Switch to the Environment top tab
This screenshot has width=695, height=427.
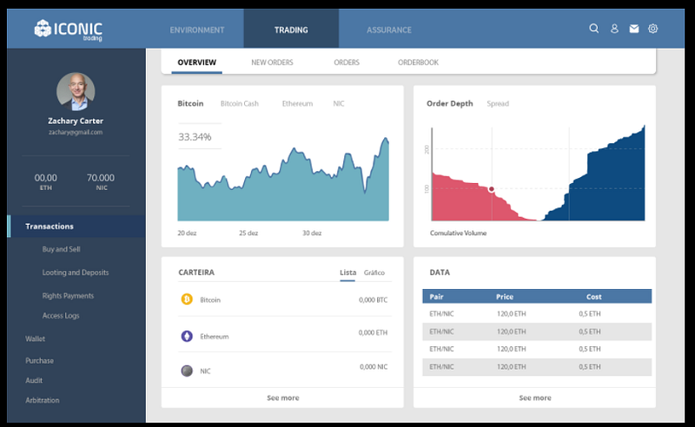(197, 30)
